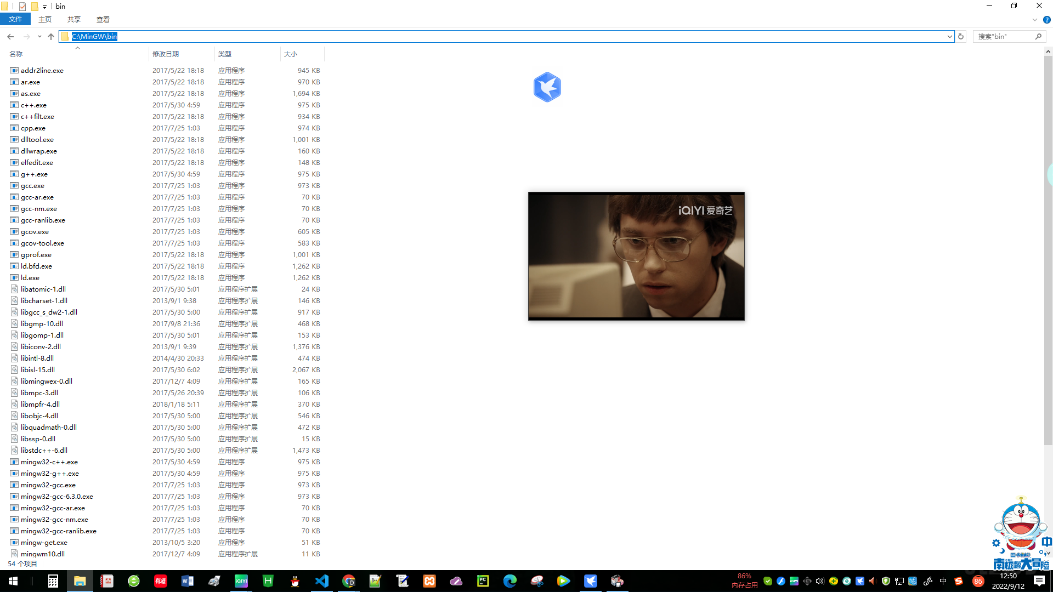Launch PyCharm from the taskbar
This screenshot has width=1053, height=592.
(483, 581)
